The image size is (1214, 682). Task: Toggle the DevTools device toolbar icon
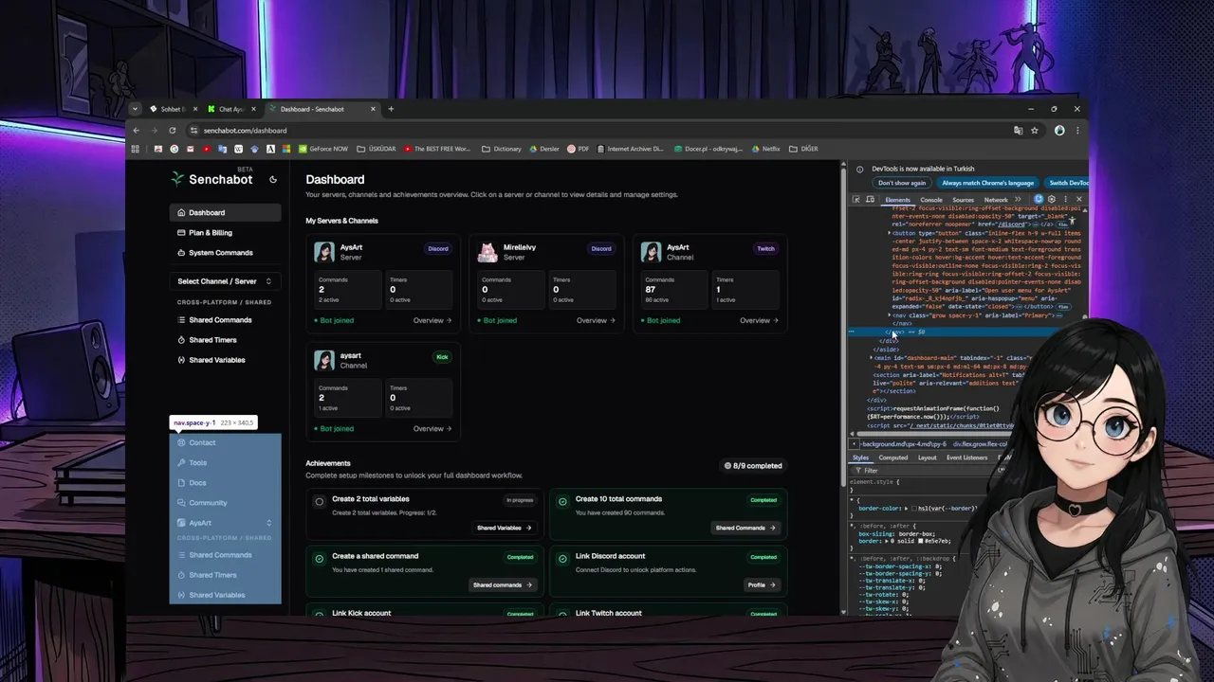(x=870, y=200)
